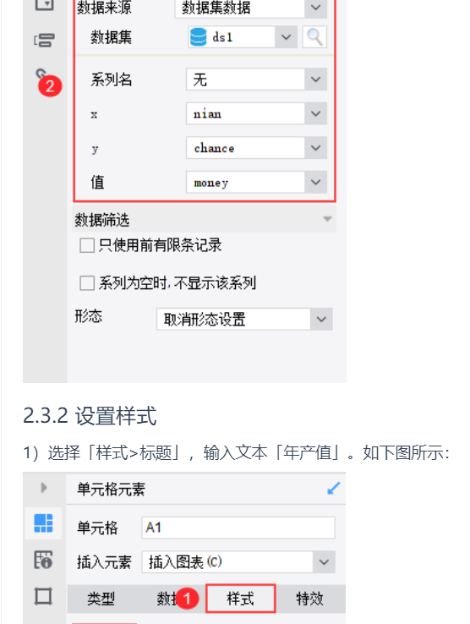Image resolution: width=470 pixels, height=624 pixels.
Task: Click the cell attributes info icon
Action: coord(43,560)
